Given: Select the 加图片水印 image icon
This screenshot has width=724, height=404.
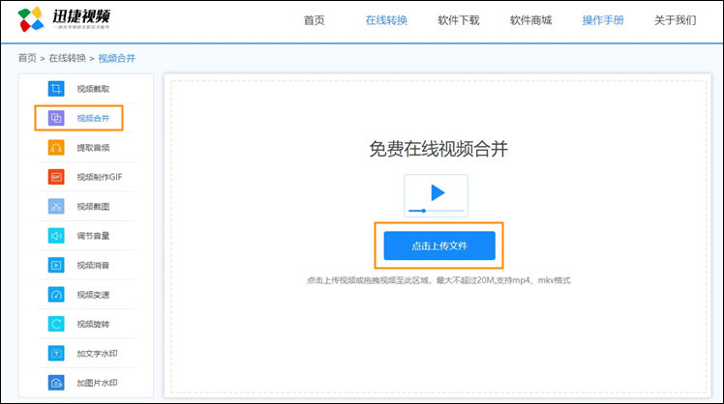Looking at the screenshot, I should pyautogui.click(x=56, y=383).
